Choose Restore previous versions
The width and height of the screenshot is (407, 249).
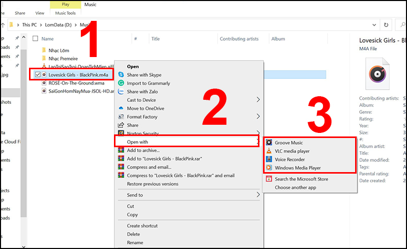click(153, 184)
